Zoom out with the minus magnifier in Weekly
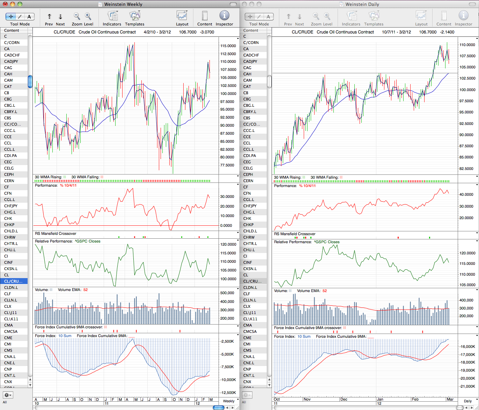The image size is (479, 410). (x=77, y=16)
